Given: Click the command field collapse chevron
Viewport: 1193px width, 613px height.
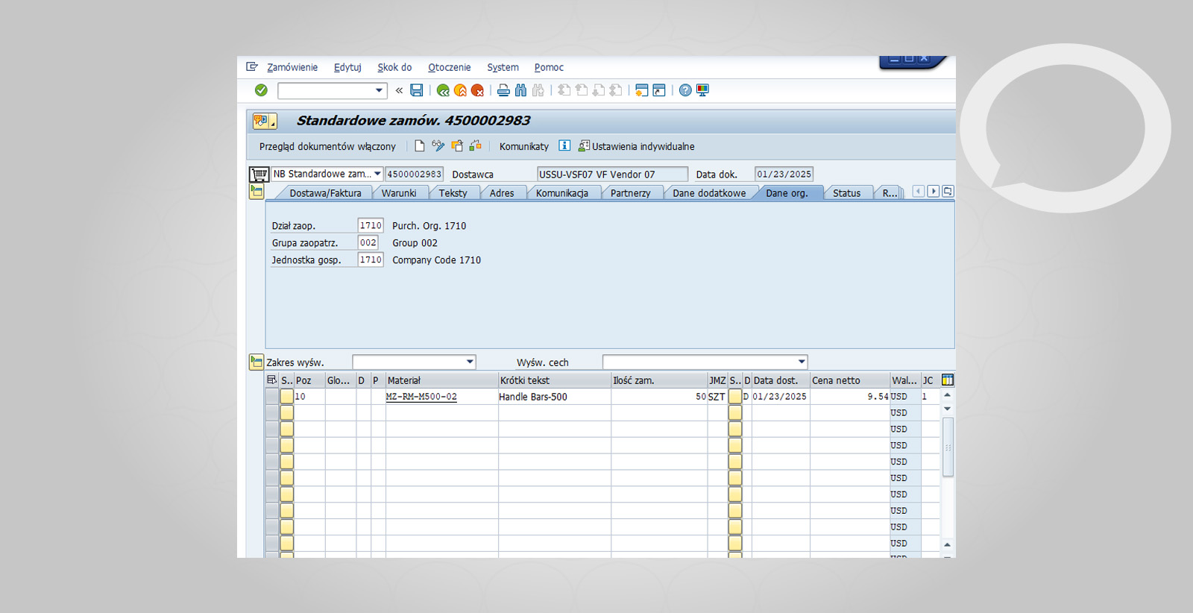Looking at the screenshot, I should (x=399, y=90).
